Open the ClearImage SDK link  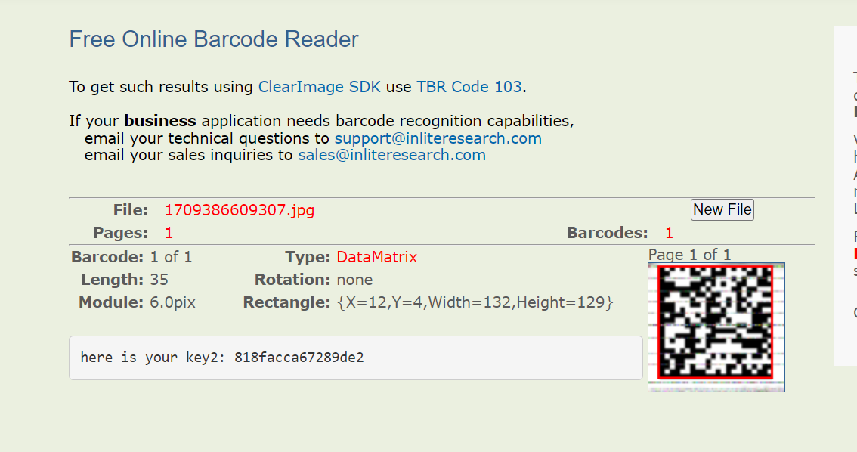click(319, 87)
